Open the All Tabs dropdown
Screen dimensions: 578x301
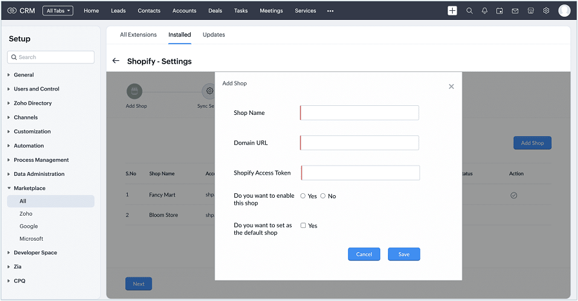pyautogui.click(x=58, y=11)
